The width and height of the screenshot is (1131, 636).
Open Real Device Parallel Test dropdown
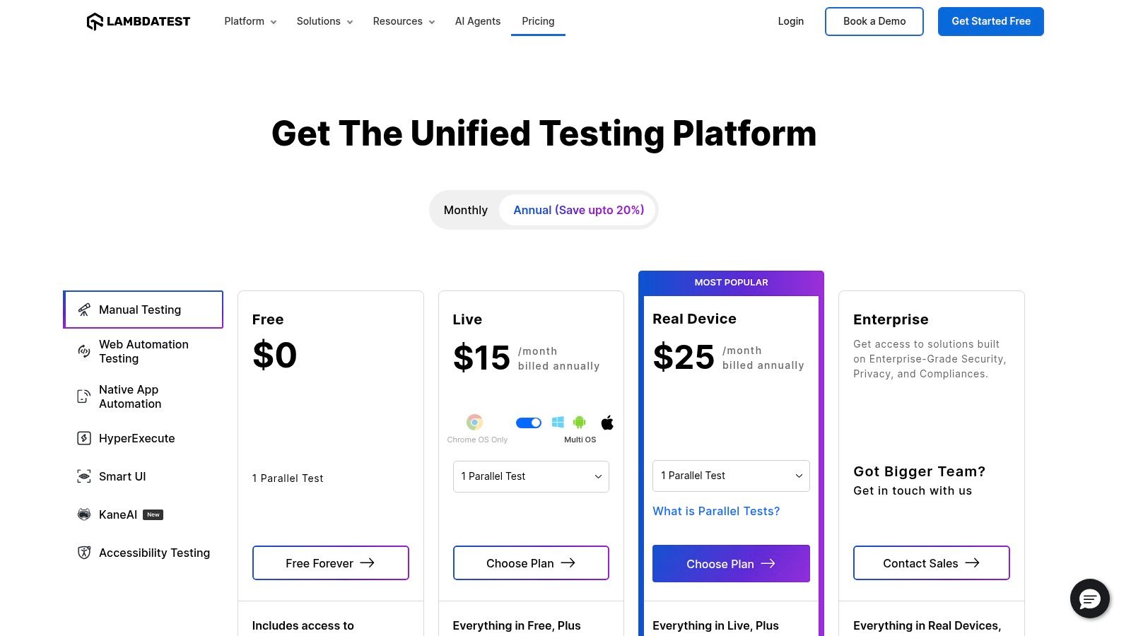coord(731,476)
